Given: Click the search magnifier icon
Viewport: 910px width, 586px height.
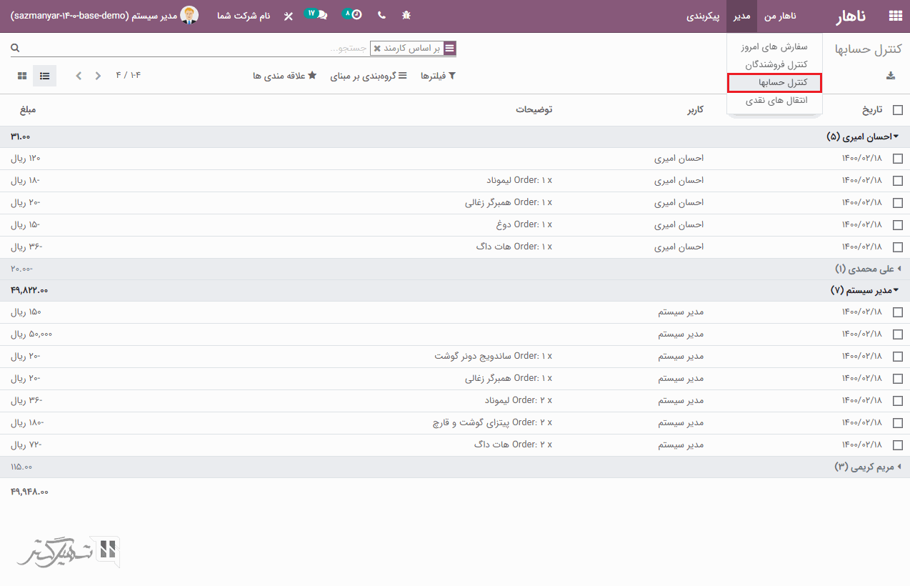Looking at the screenshot, I should (x=15, y=47).
